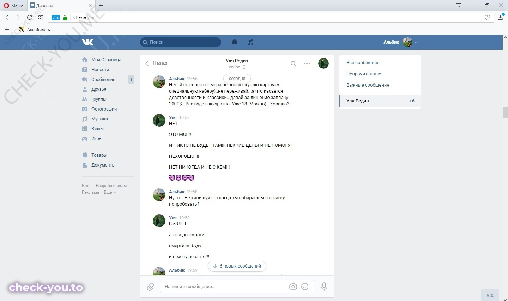The image size is (508, 301).
Task: Click the VK logo in the header
Action: click(87, 42)
